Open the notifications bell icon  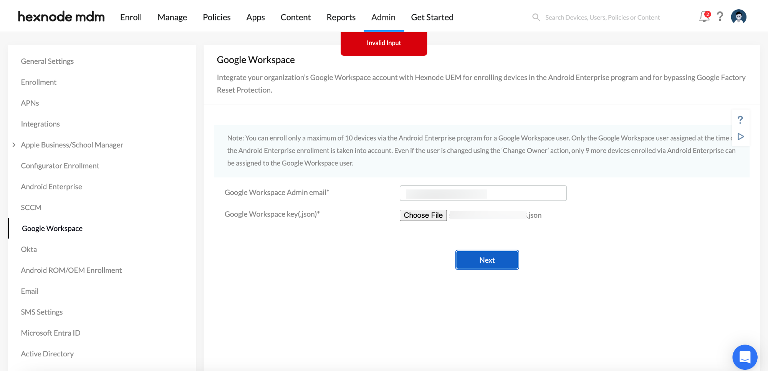click(704, 17)
